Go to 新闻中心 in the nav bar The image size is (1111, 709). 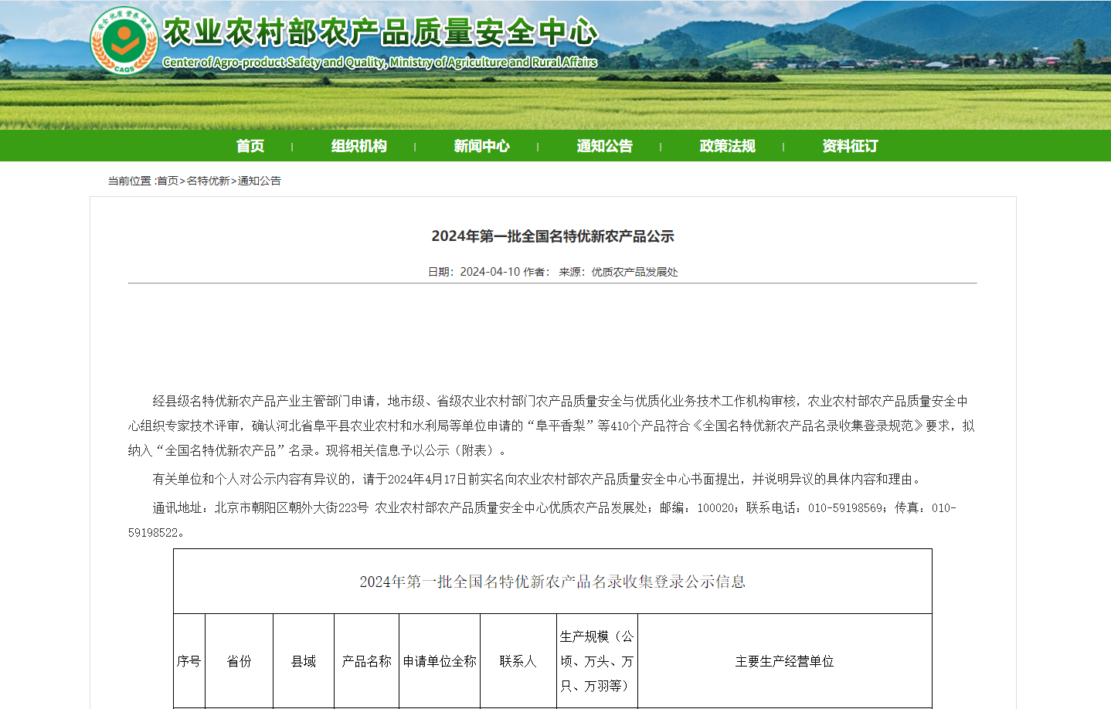pyautogui.click(x=481, y=146)
